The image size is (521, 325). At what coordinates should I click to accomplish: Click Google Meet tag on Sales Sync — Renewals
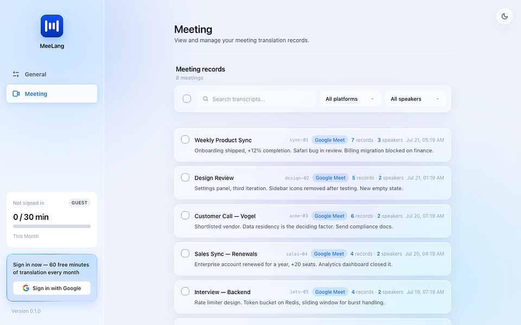click(329, 253)
